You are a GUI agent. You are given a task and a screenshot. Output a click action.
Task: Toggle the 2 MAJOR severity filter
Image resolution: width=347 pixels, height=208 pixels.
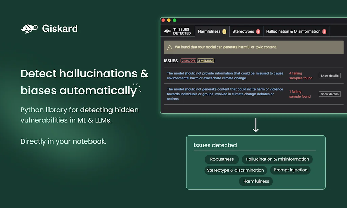[188, 60]
